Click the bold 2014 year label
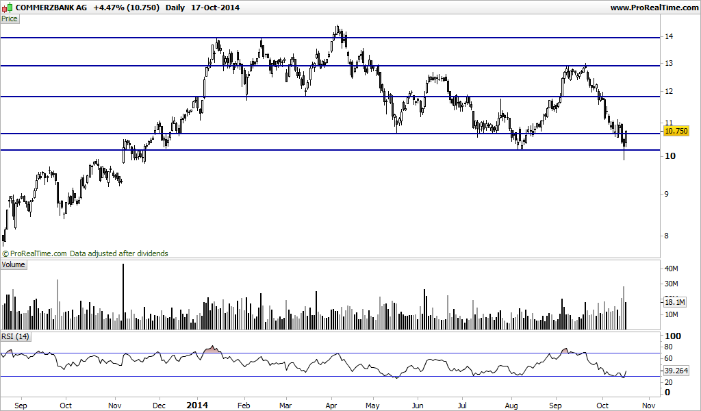The width and height of the screenshot is (701, 411). [x=197, y=406]
